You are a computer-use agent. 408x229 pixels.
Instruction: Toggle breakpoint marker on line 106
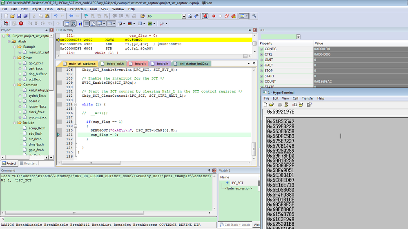60,70
